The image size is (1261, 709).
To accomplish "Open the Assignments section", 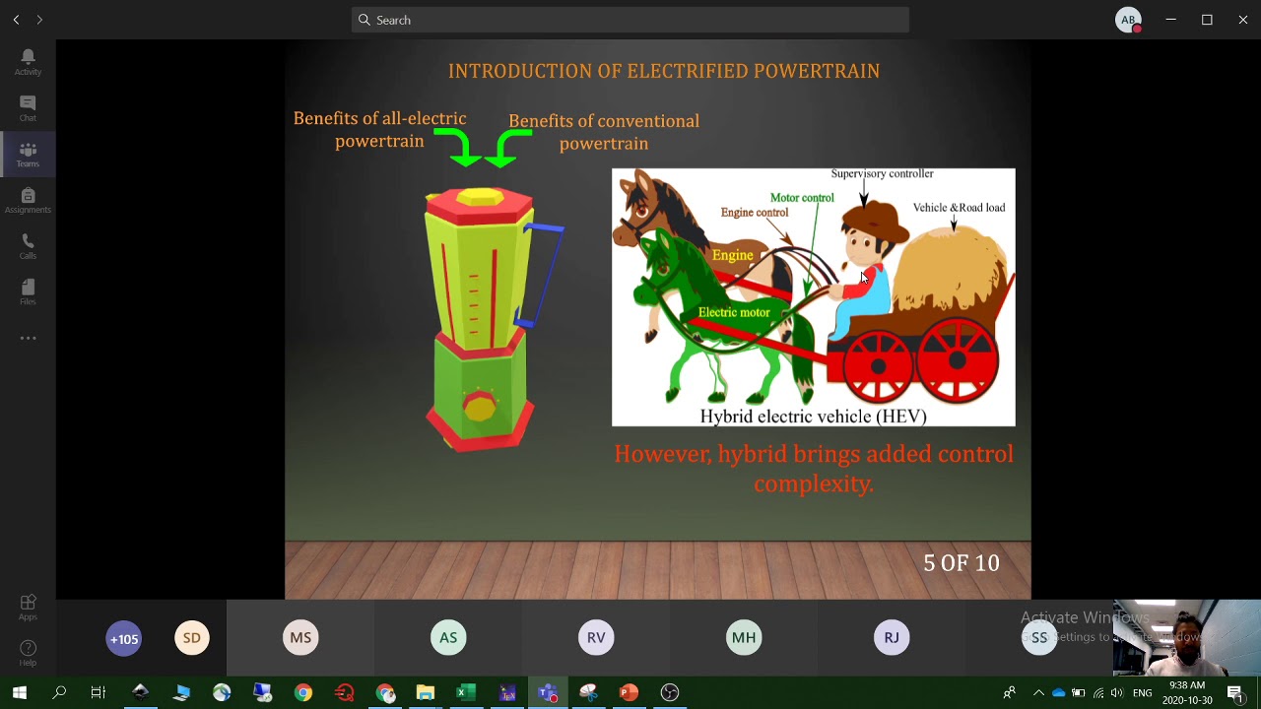I will click(28, 200).
